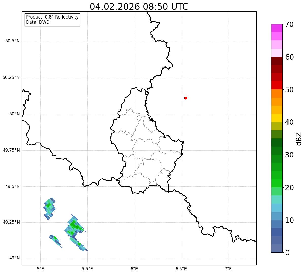Click the title 04.02.2026 08:50 UTC

[139, 7]
